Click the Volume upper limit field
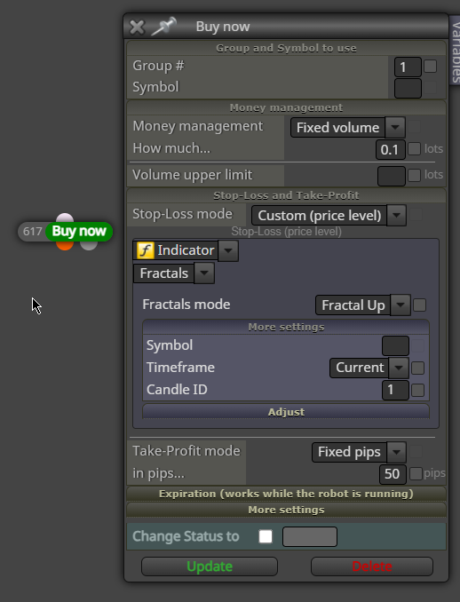Screen dimensions: 460x602 click(392, 176)
